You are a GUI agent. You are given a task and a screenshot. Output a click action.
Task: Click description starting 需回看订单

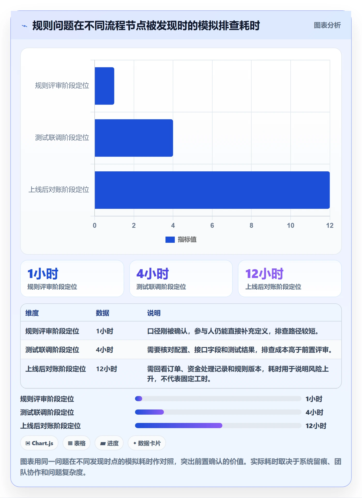238,374
